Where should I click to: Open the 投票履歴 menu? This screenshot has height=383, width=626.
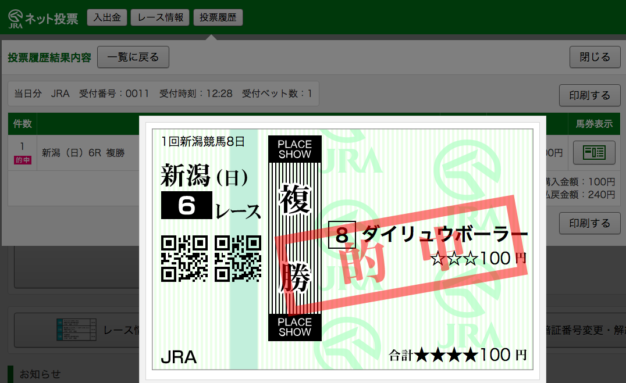click(x=218, y=17)
